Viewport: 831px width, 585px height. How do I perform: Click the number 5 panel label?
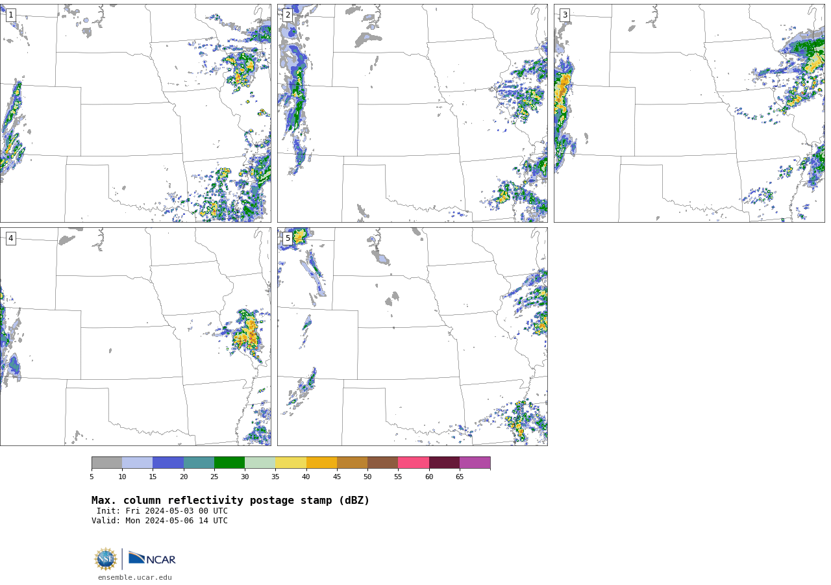[x=288, y=238]
